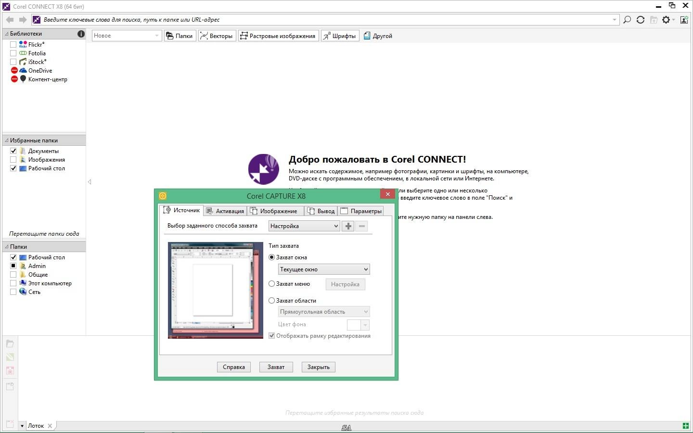Click the Контент-центр balloon icon
The image size is (693, 433).
(x=23, y=79)
